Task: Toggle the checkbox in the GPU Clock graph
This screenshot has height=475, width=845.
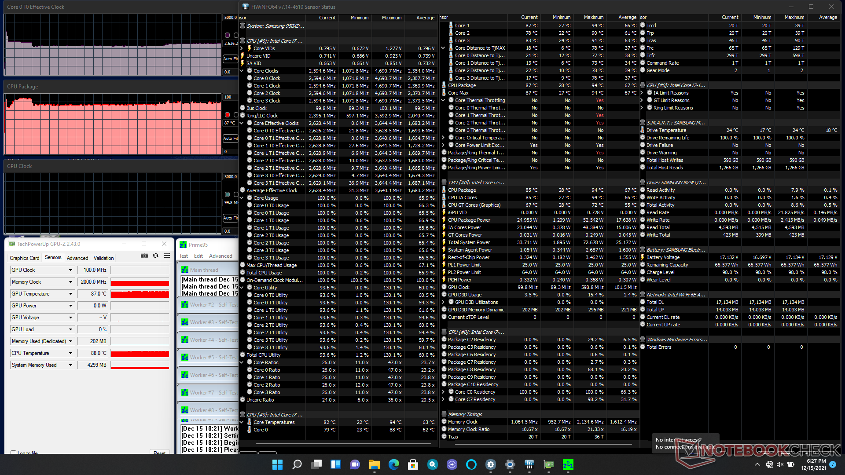Action: click(236, 194)
